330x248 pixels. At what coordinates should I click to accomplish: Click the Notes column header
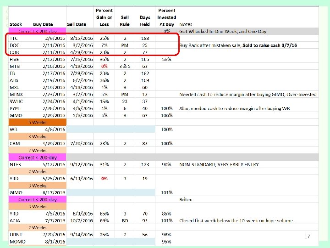point(186,24)
